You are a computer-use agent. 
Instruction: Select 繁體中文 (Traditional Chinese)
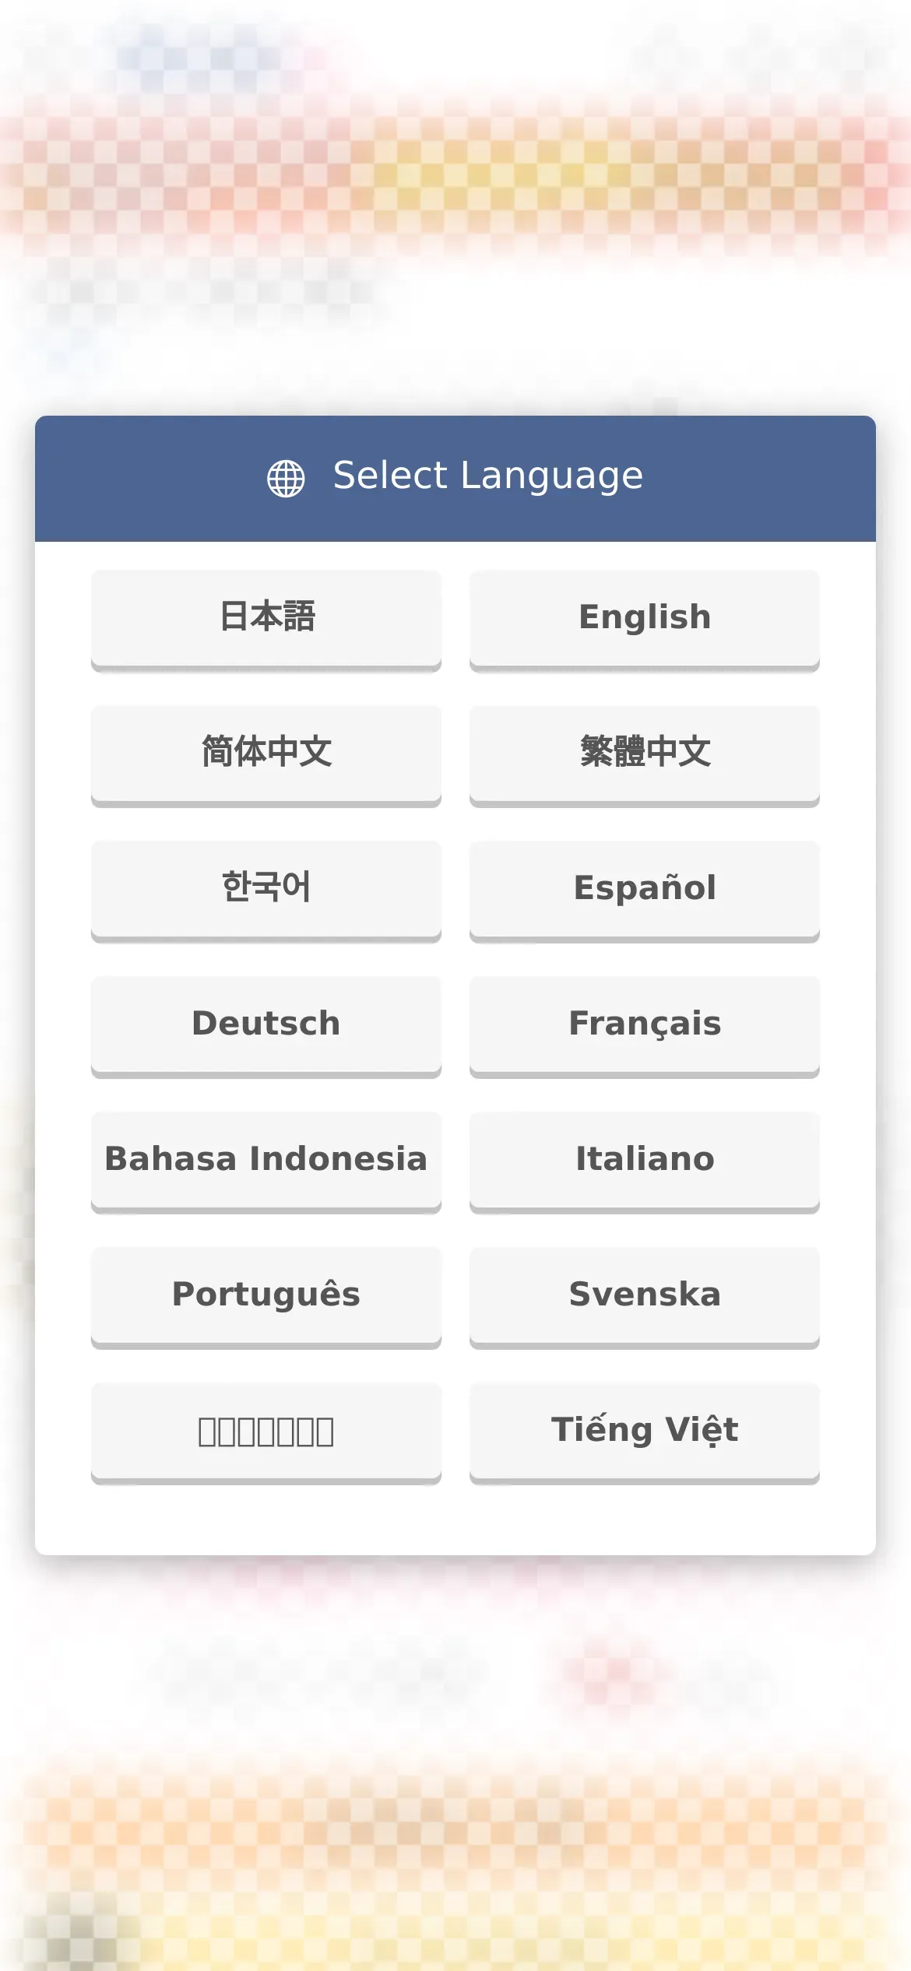(645, 755)
